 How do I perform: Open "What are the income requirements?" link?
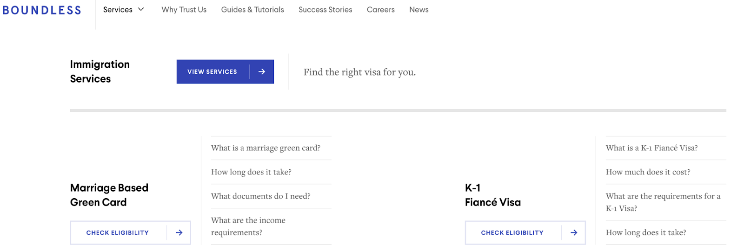[x=248, y=226]
